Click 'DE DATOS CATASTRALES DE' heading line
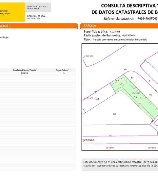Viewport: 158px width, 177px height. tap(125, 12)
